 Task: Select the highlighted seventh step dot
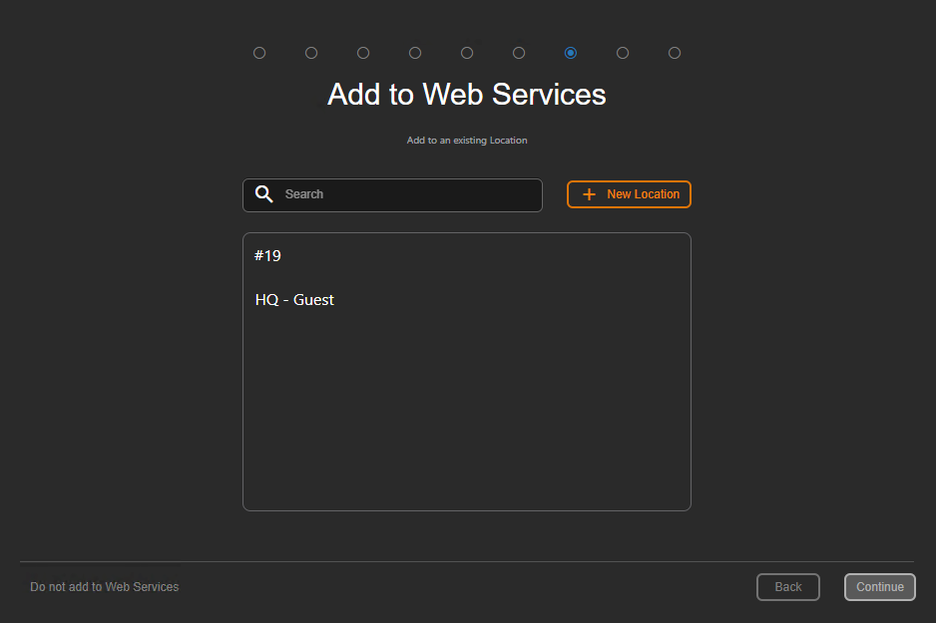tap(571, 53)
